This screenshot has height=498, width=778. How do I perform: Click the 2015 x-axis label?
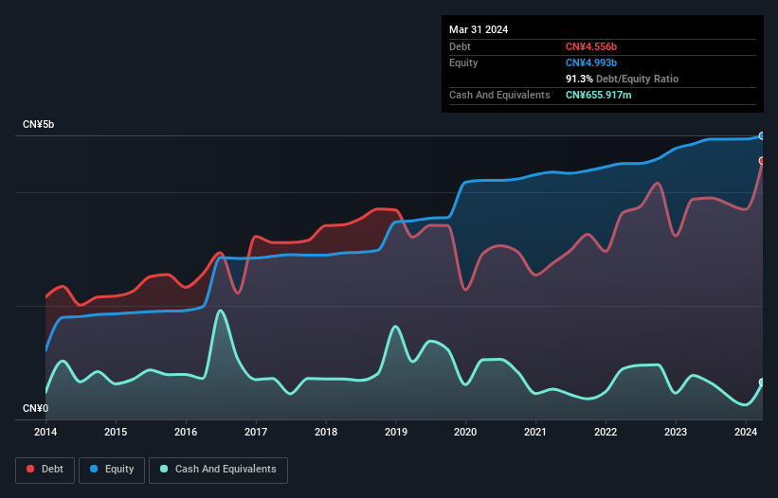(116, 432)
